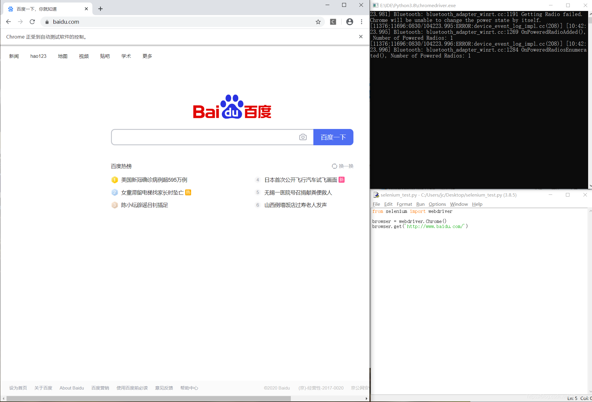Open Chrome's three-dot menu
This screenshot has height=402, width=592.
361,22
